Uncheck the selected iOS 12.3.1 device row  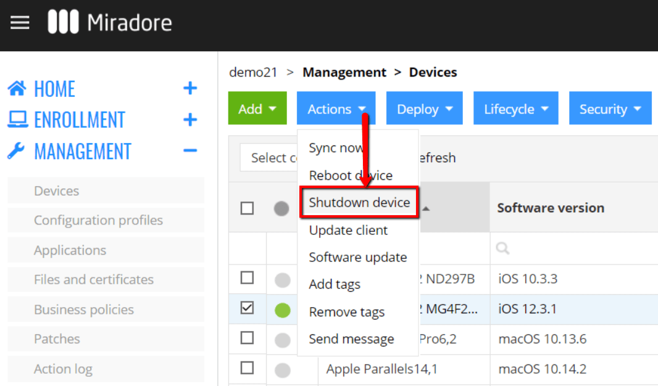[247, 309]
